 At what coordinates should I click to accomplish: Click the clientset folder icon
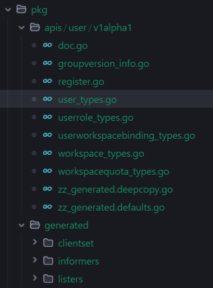(48, 243)
